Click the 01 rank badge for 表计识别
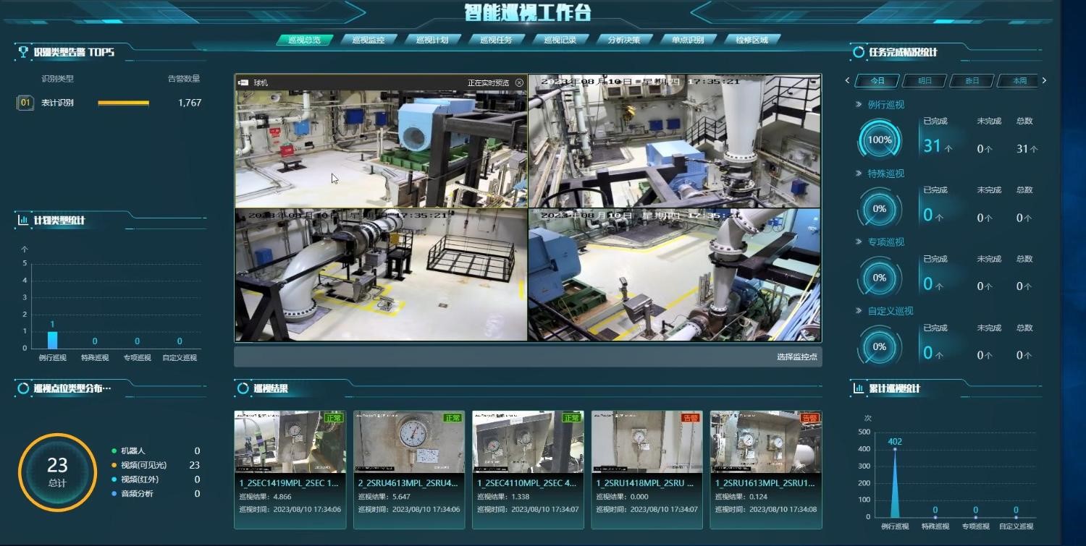 [x=25, y=103]
